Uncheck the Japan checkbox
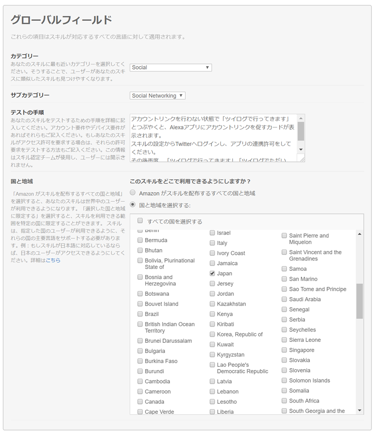Image resolution: width=376 pixels, height=434 pixels. pos(212,273)
